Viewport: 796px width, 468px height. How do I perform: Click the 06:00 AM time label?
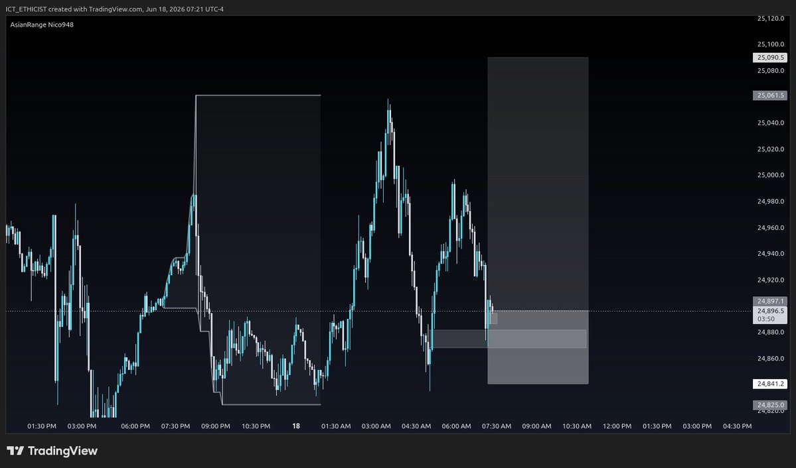[x=456, y=426]
